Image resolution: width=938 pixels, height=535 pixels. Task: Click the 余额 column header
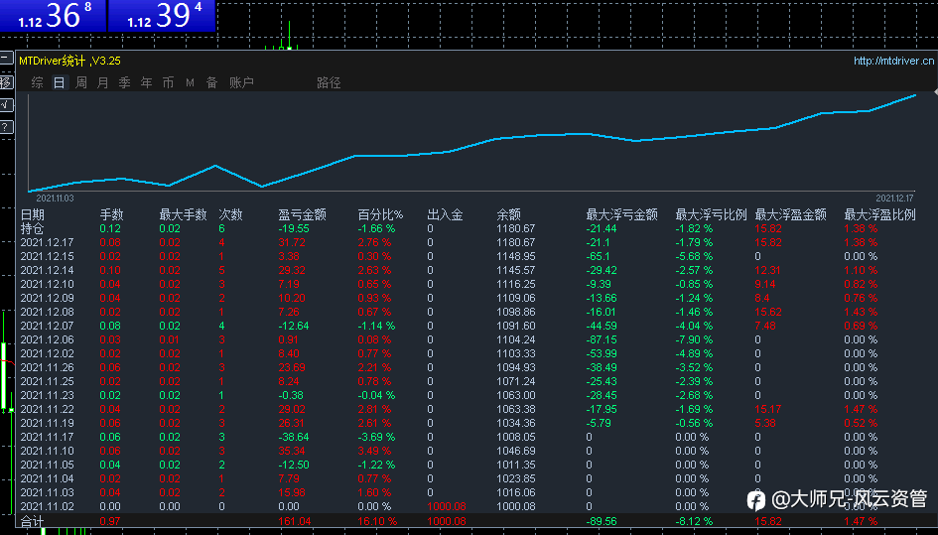[508, 214]
